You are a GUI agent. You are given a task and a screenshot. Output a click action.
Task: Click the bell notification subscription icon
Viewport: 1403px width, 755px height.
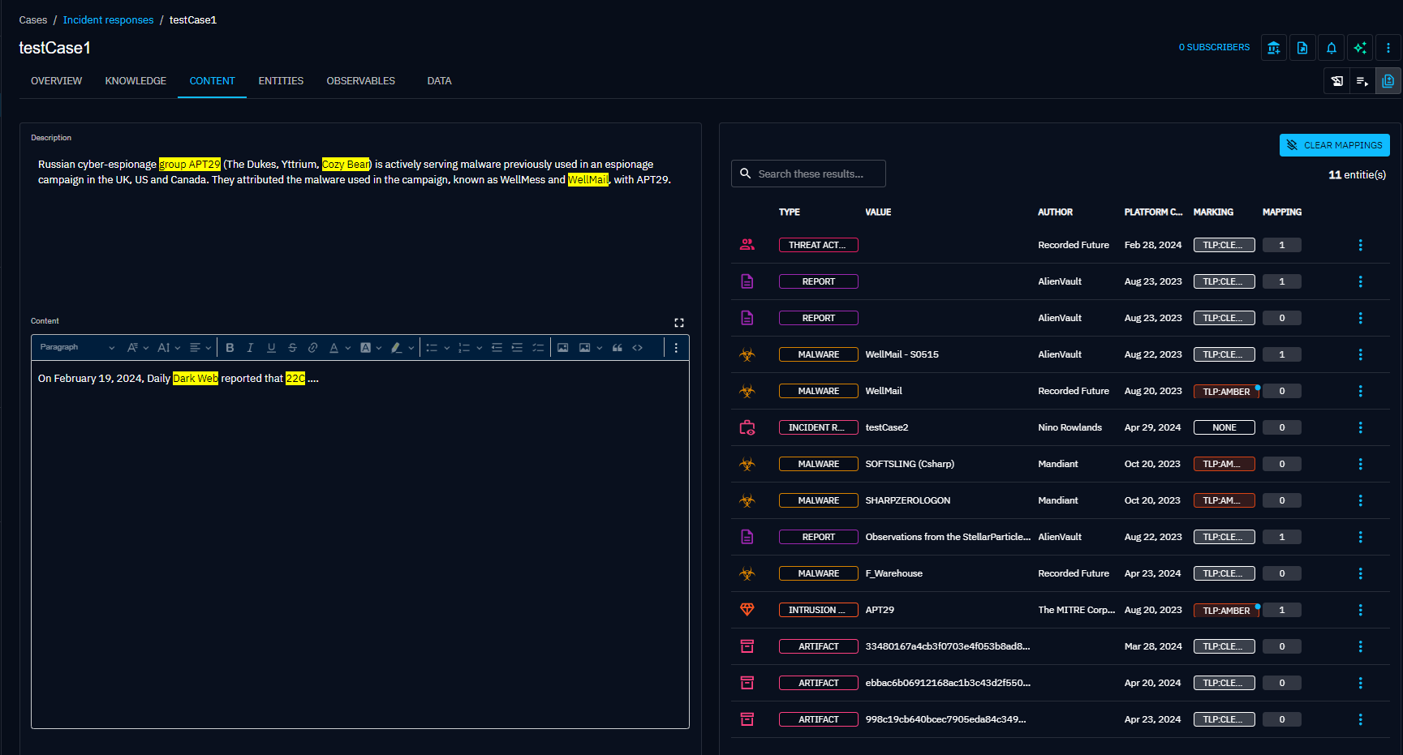(x=1331, y=48)
